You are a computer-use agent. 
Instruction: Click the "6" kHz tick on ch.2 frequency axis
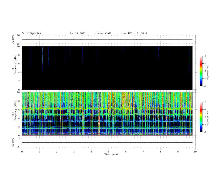point(19,110)
